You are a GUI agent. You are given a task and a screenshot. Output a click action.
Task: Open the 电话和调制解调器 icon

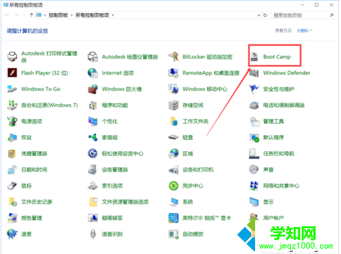[254, 105]
